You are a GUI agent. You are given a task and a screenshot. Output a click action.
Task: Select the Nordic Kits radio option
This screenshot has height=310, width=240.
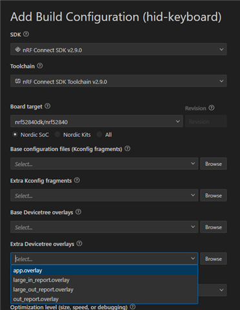57,134
